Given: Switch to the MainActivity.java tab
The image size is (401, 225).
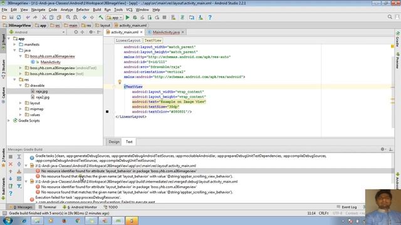Looking at the screenshot, I should [166, 32].
